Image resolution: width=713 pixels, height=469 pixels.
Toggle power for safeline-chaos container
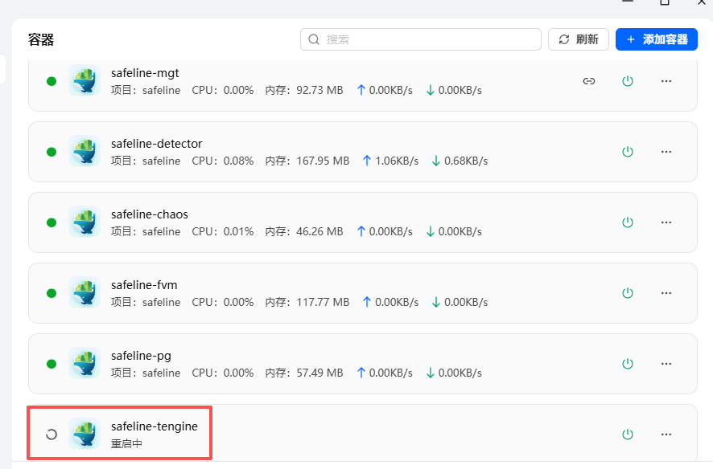click(x=628, y=222)
